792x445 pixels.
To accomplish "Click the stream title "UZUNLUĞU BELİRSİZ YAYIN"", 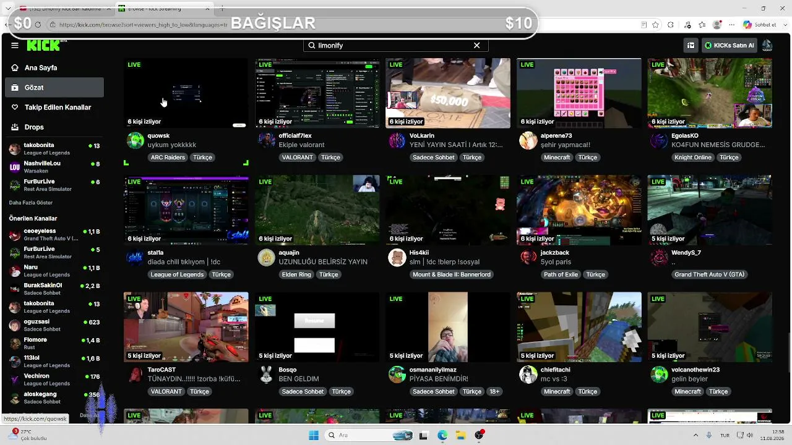I will pos(323,261).
